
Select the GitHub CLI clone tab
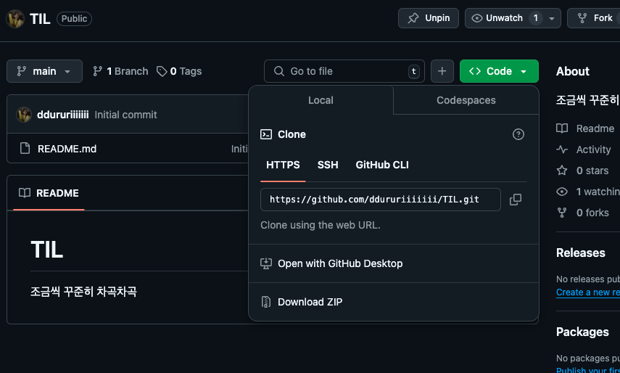coord(382,165)
